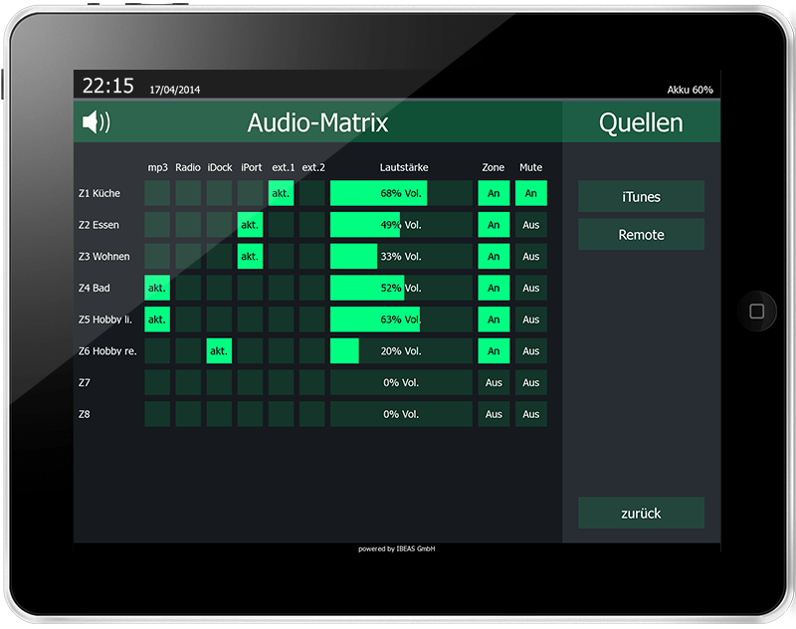
Task: Unmute the Z1 Küche zone
Action: point(531,193)
